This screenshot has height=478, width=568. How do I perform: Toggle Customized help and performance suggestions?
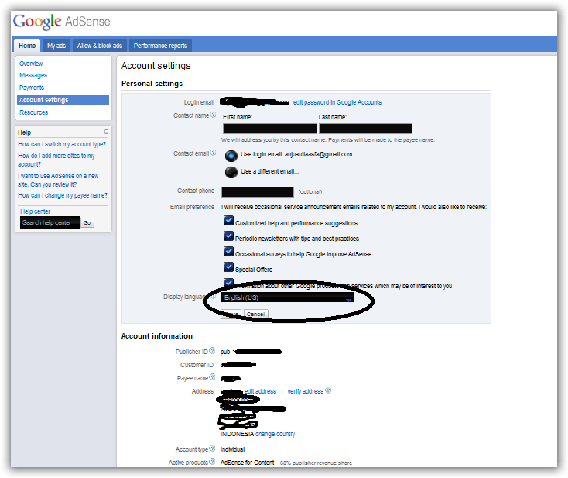228,221
